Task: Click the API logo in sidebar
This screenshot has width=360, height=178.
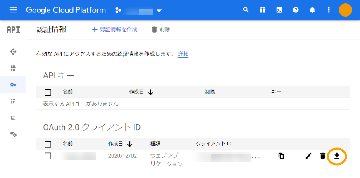Action: [13, 30]
